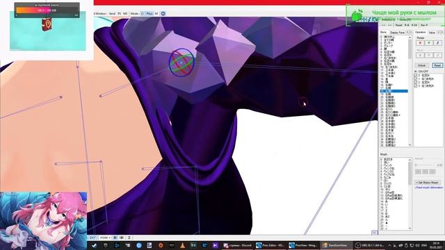
Task: Select bone list row 14
Action: coord(394,79)
